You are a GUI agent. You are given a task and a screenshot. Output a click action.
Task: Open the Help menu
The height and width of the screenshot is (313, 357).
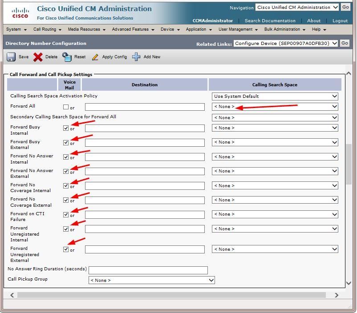(319, 29)
